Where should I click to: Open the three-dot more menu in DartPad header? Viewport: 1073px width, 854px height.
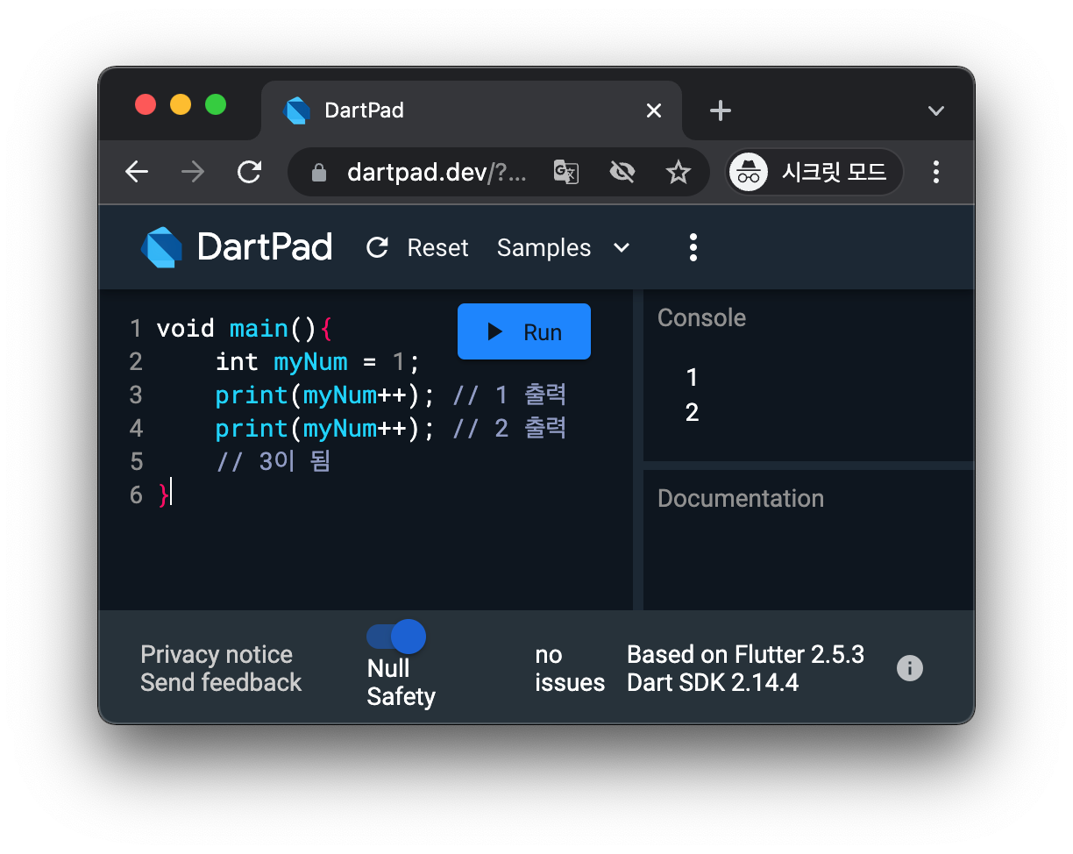(x=693, y=247)
